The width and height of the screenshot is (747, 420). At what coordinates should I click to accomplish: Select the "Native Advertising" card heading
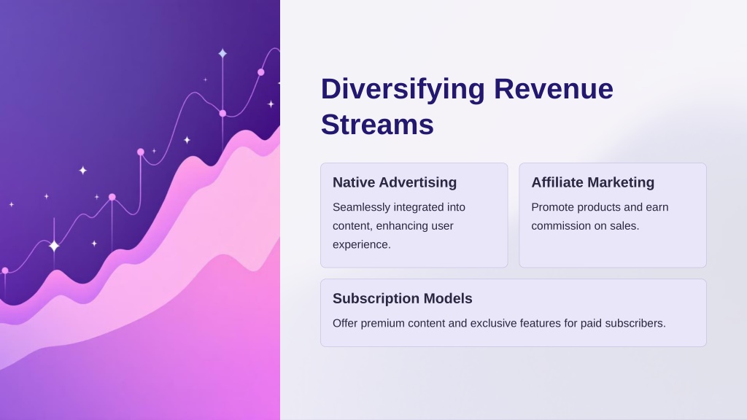[x=395, y=182]
